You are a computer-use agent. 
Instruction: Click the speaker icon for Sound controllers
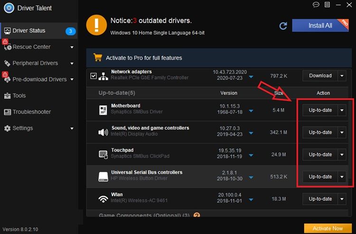(x=103, y=132)
